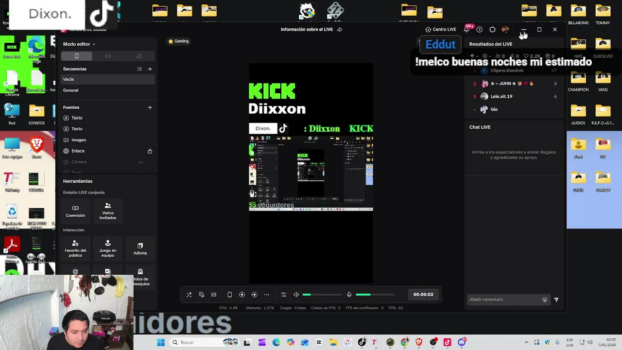Open the emoji picker in the comment box

(x=545, y=300)
